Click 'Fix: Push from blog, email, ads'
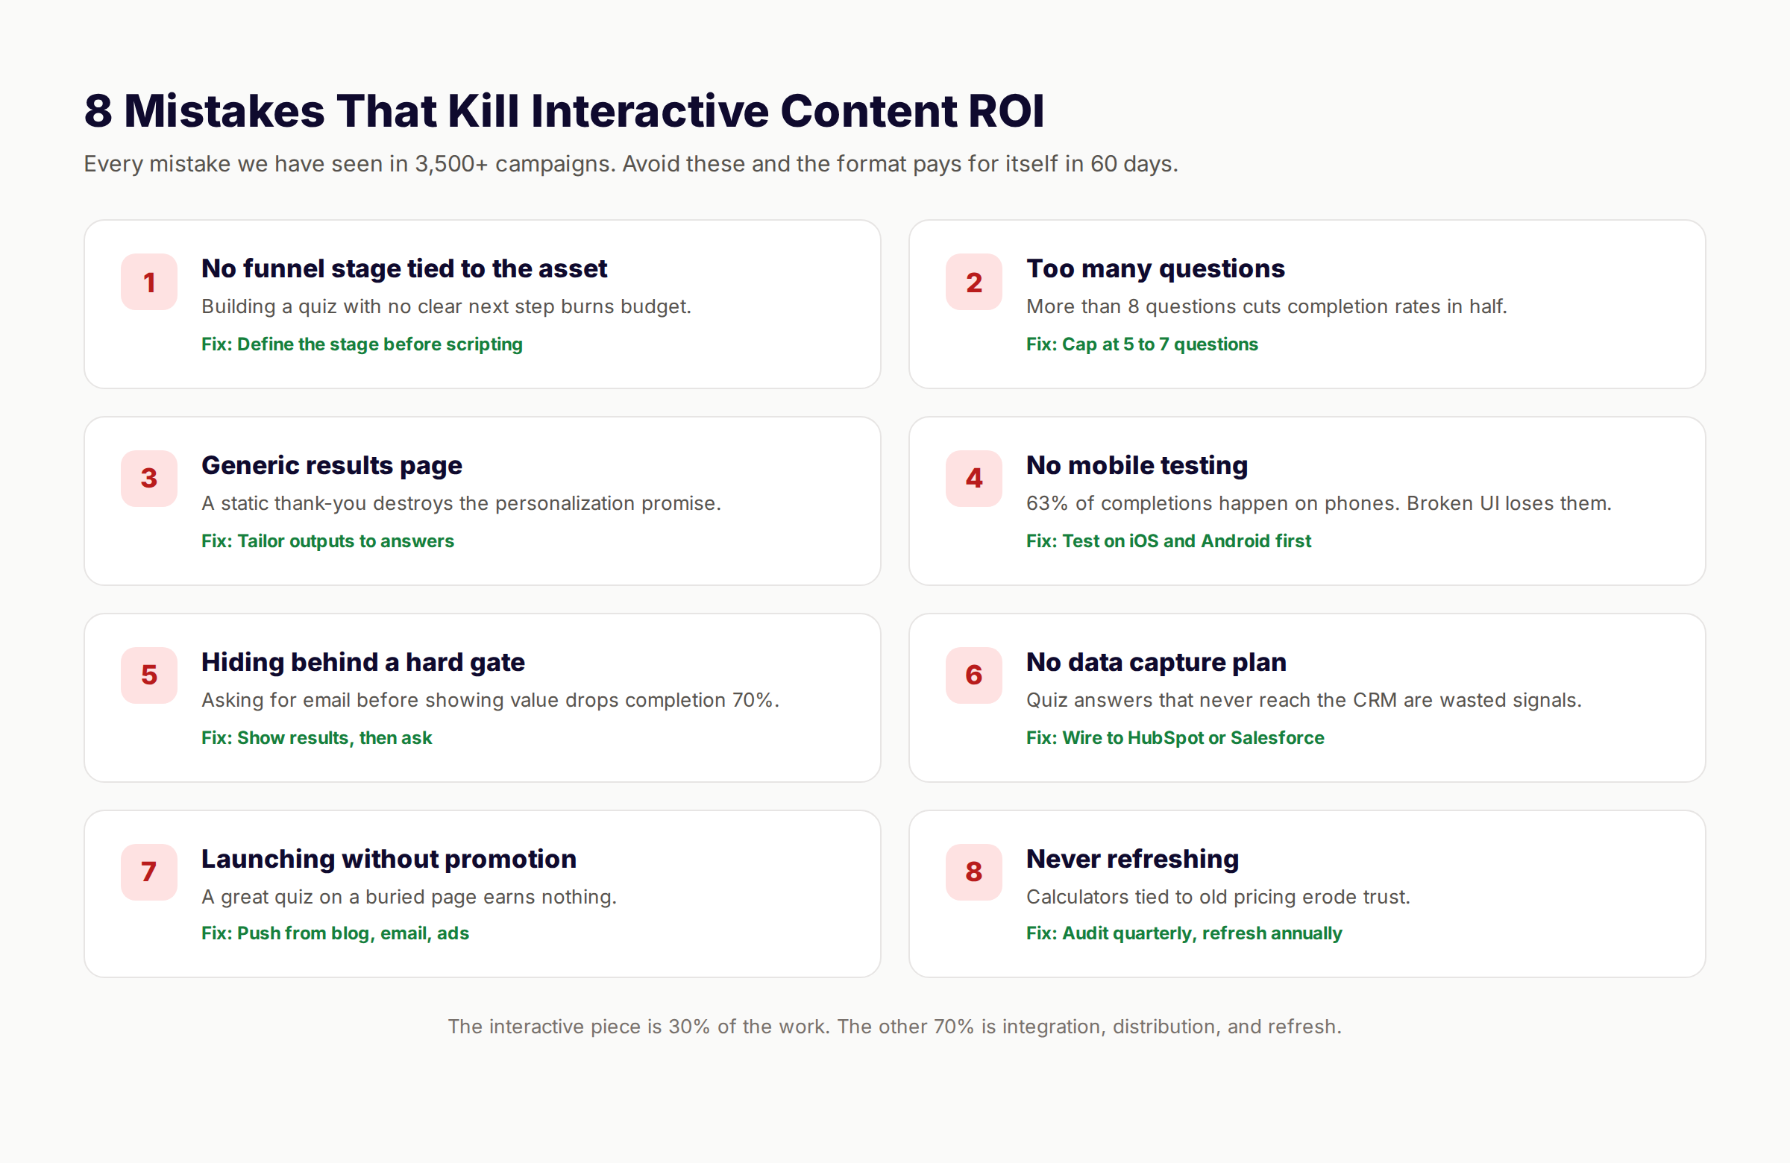 click(x=335, y=933)
